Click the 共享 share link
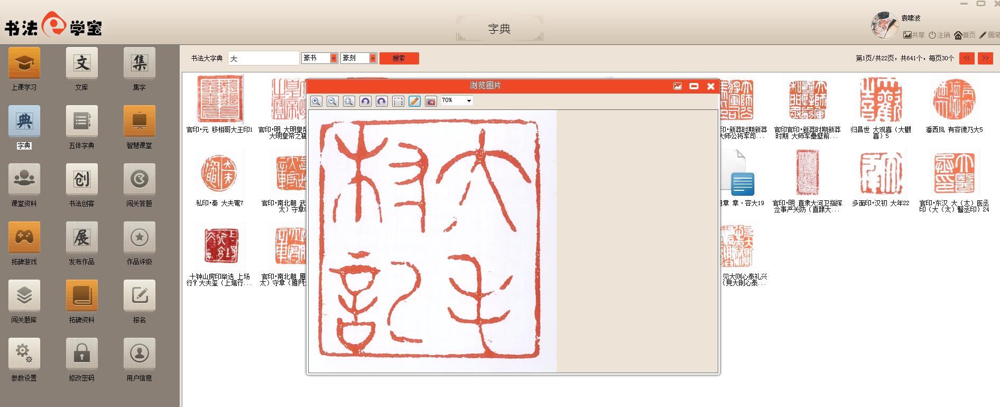The image size is (1000, 407). pyautogui.click(x=914, y=35)
